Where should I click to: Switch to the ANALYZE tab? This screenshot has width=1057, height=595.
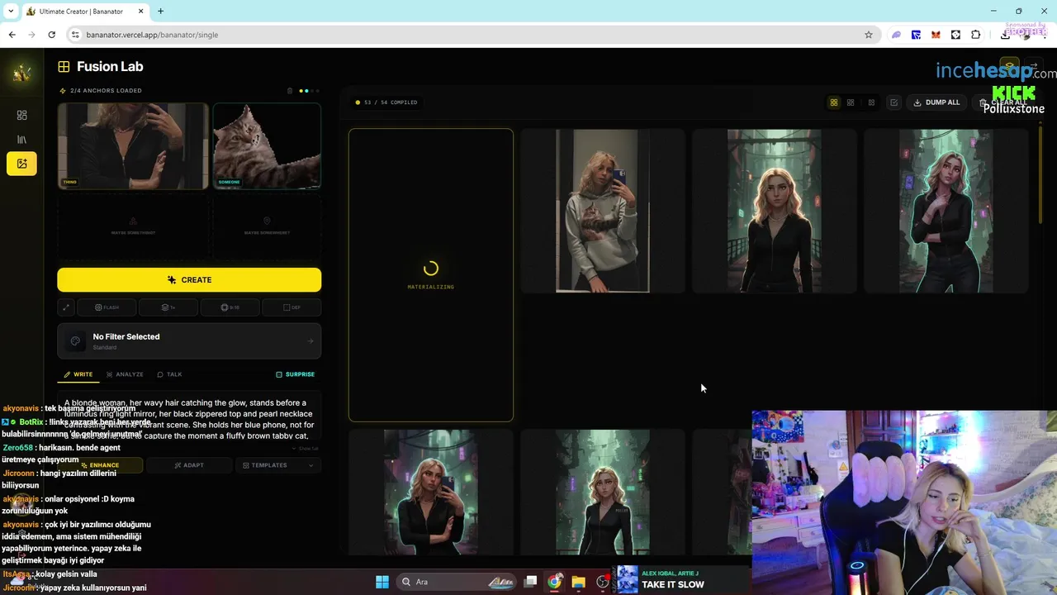tap(125, 374)
